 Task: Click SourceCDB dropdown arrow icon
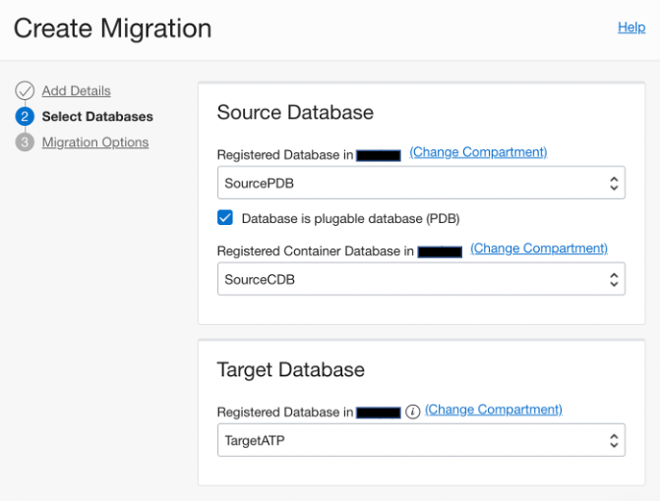614,280
